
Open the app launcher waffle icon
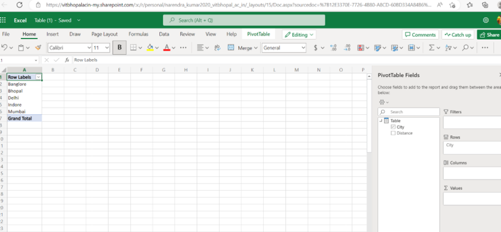click(x=3, y=20)
